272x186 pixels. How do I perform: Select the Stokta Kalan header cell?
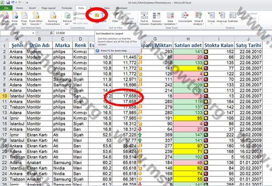219,45
